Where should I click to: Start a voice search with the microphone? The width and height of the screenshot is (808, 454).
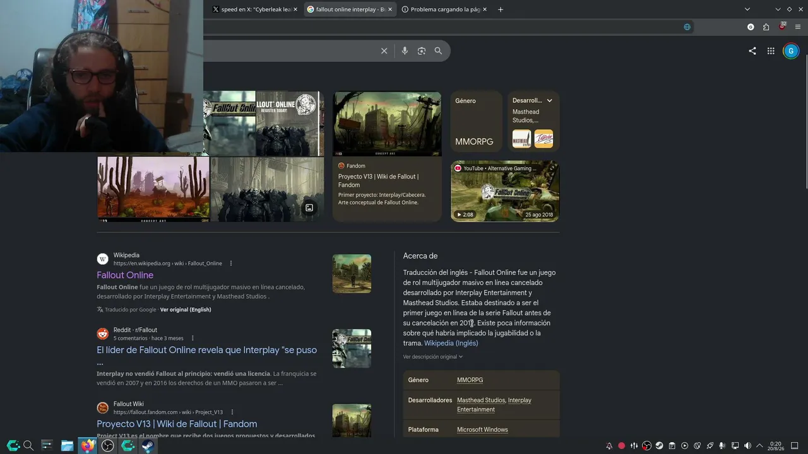point(405,51)
